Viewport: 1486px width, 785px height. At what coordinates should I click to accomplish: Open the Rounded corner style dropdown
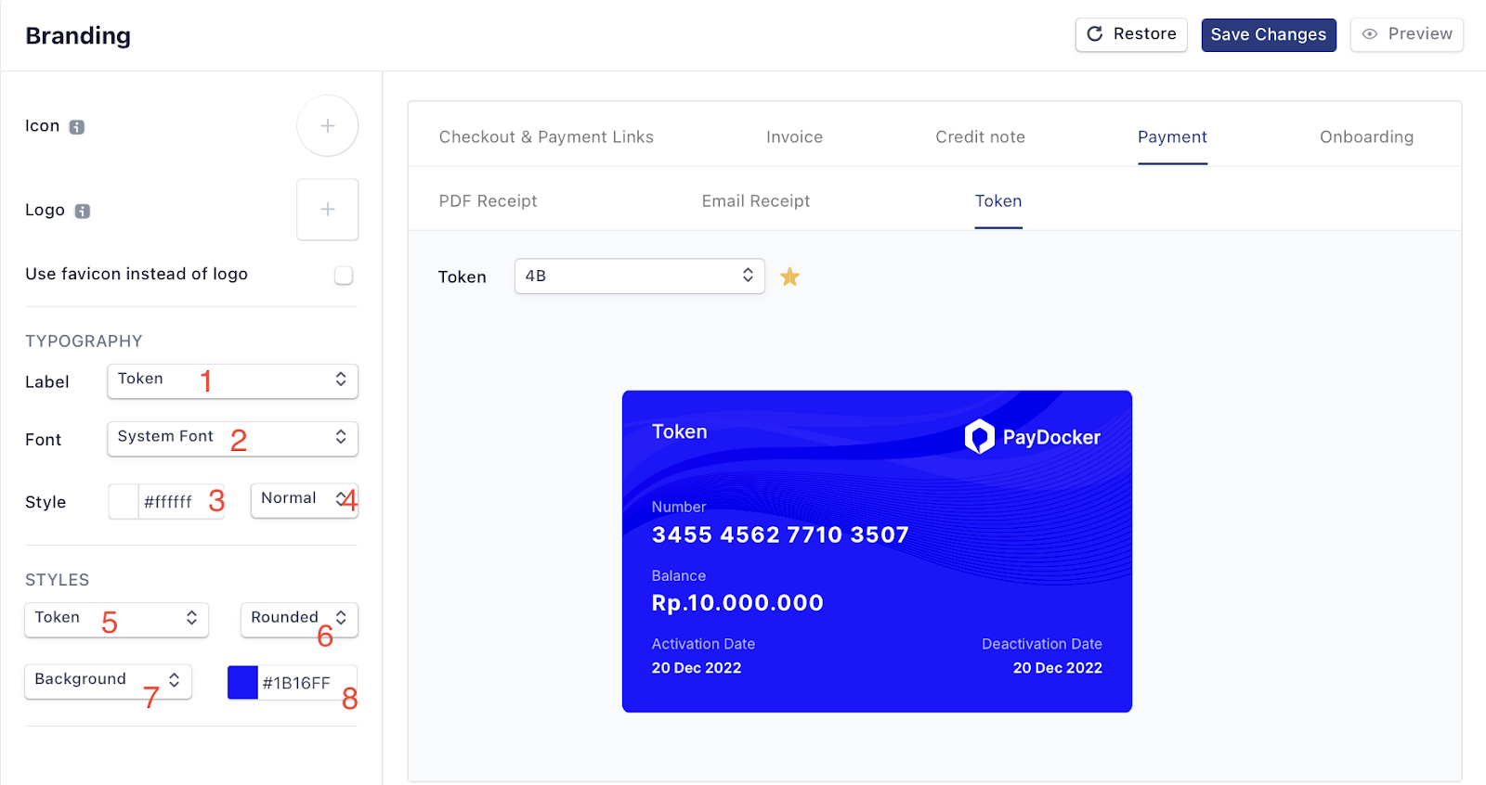[x=299, y=619]
